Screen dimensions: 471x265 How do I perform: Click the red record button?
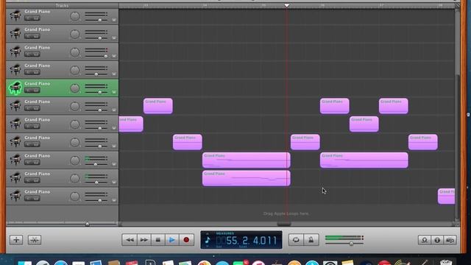[x=186, y=240]
